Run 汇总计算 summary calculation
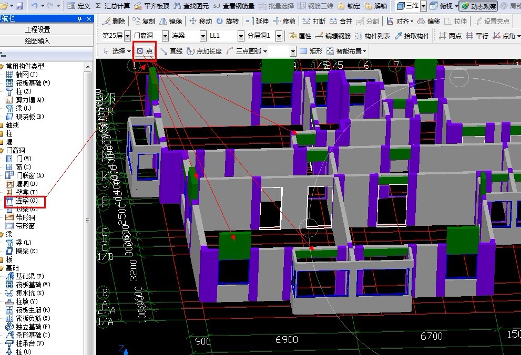 click(113, 6)
